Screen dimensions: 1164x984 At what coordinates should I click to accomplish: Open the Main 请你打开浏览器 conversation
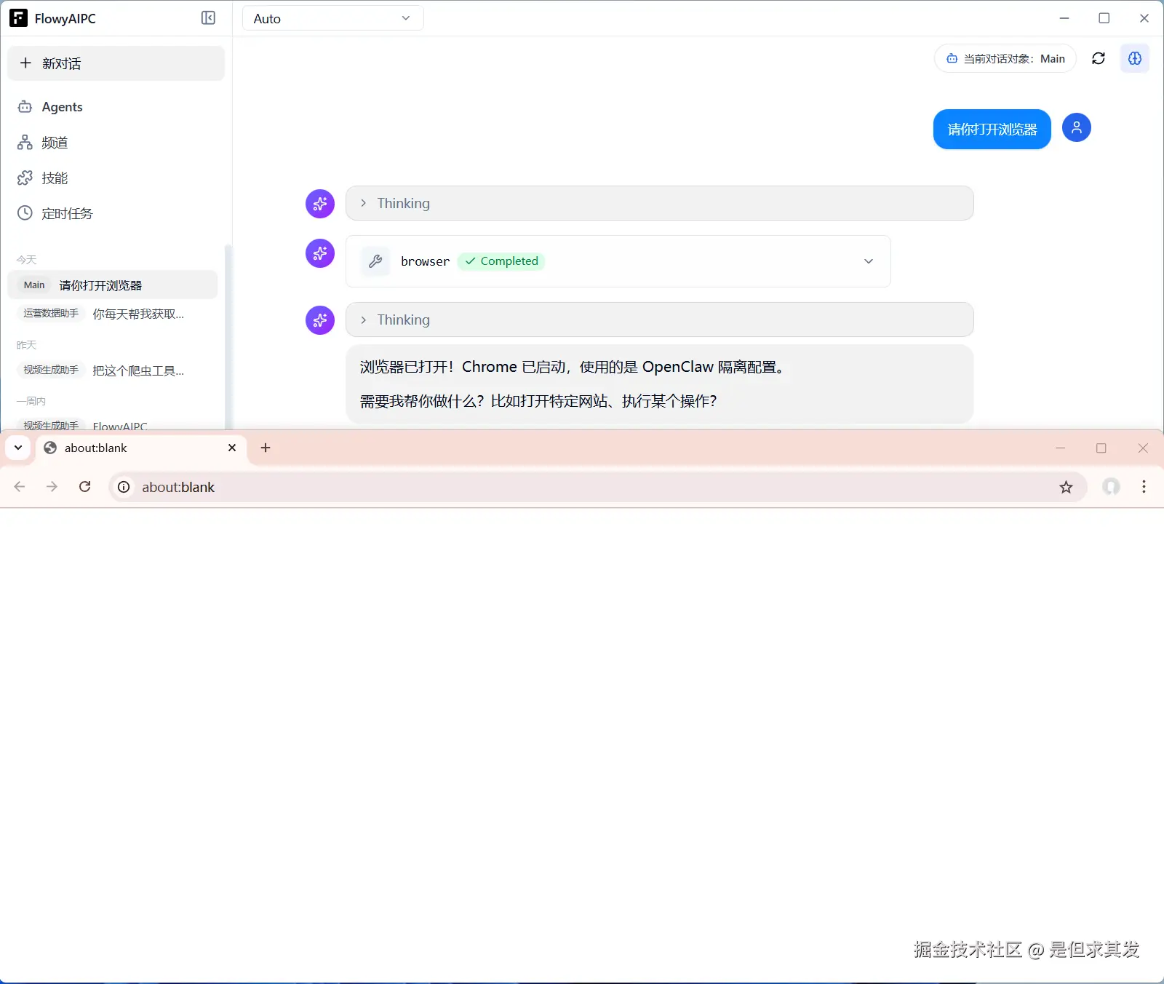coord(113,285)
